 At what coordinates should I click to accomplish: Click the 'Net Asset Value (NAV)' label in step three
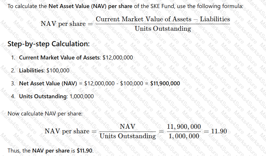pyautogui.click(x=48, y=83)
